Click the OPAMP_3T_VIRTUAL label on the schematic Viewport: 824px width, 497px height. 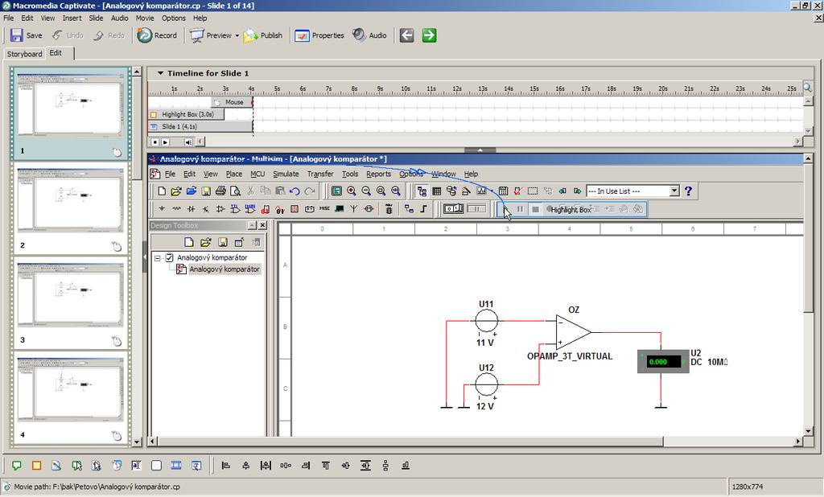coord(570,356)
